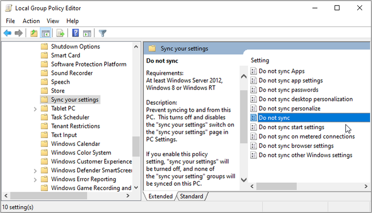Select Task Scheduler in the tree

70,118
